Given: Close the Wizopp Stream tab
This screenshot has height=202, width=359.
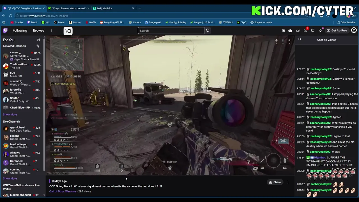Looking at the screenshot, I should (88, 8).
